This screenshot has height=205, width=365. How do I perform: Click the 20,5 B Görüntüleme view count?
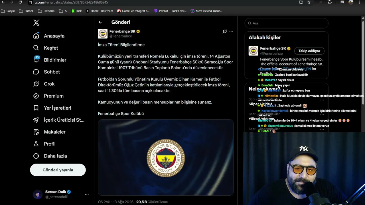coord(152,202)
